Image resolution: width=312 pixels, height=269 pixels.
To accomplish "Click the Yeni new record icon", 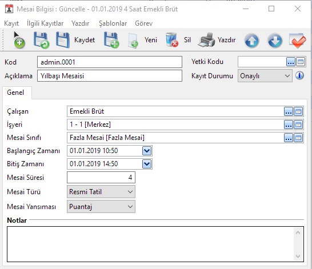I will tap(133, 41).
